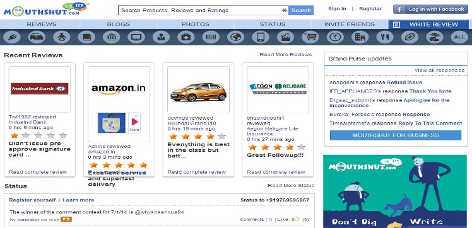Read complete review of IndusInd Bank
Screen dimensions: 472x228
point(38,172)
